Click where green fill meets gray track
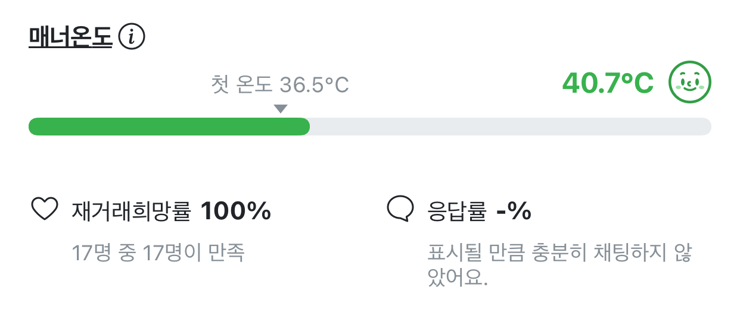This screenshot has width=740, height=328. click(309, 127)
